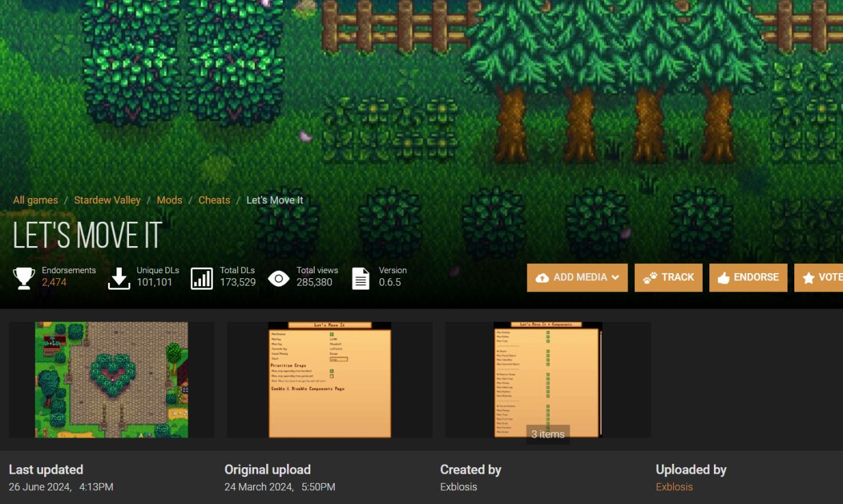Click the LET'S MOVE IT mod title

click(88, 236)
